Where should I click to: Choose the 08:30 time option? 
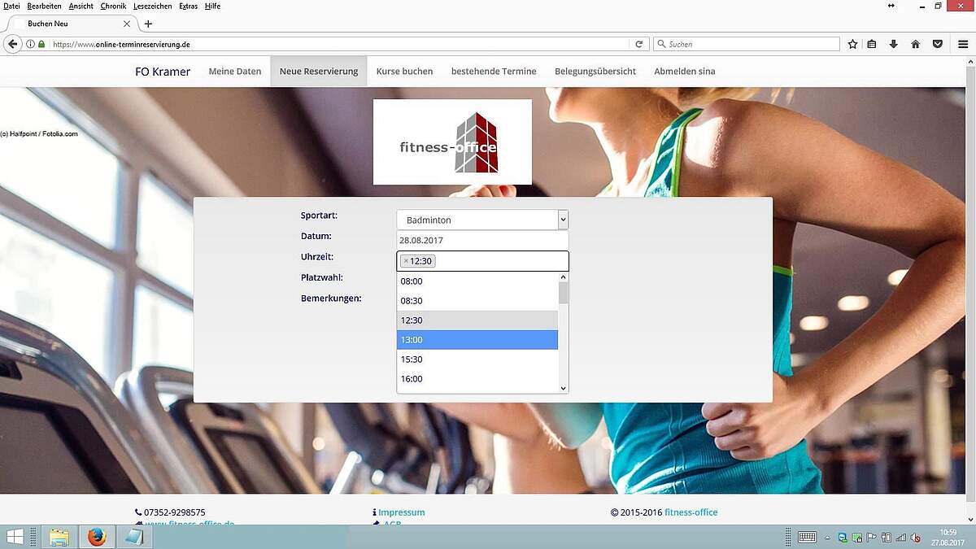477,301
